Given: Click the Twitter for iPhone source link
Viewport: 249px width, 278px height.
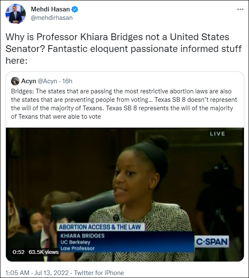Looking at the screenshot, I should click(99, 273).
